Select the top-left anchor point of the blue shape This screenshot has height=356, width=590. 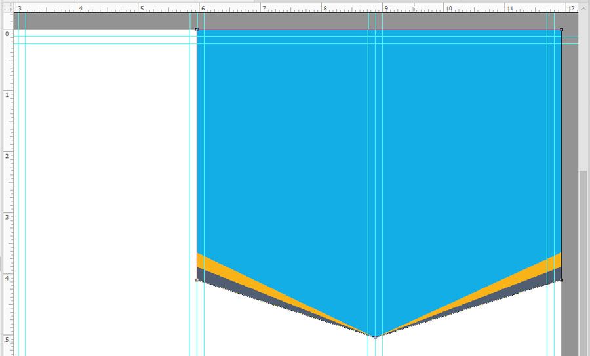coord(197,30)
